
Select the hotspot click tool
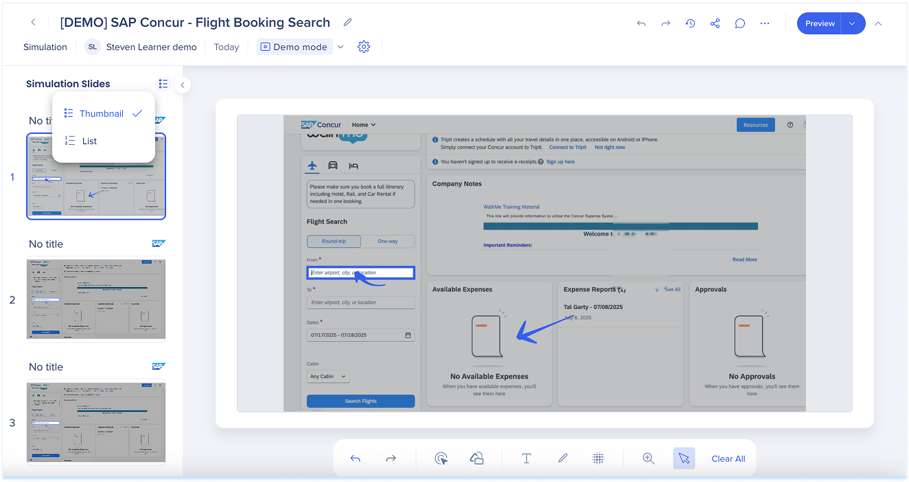tap(441, 459)
